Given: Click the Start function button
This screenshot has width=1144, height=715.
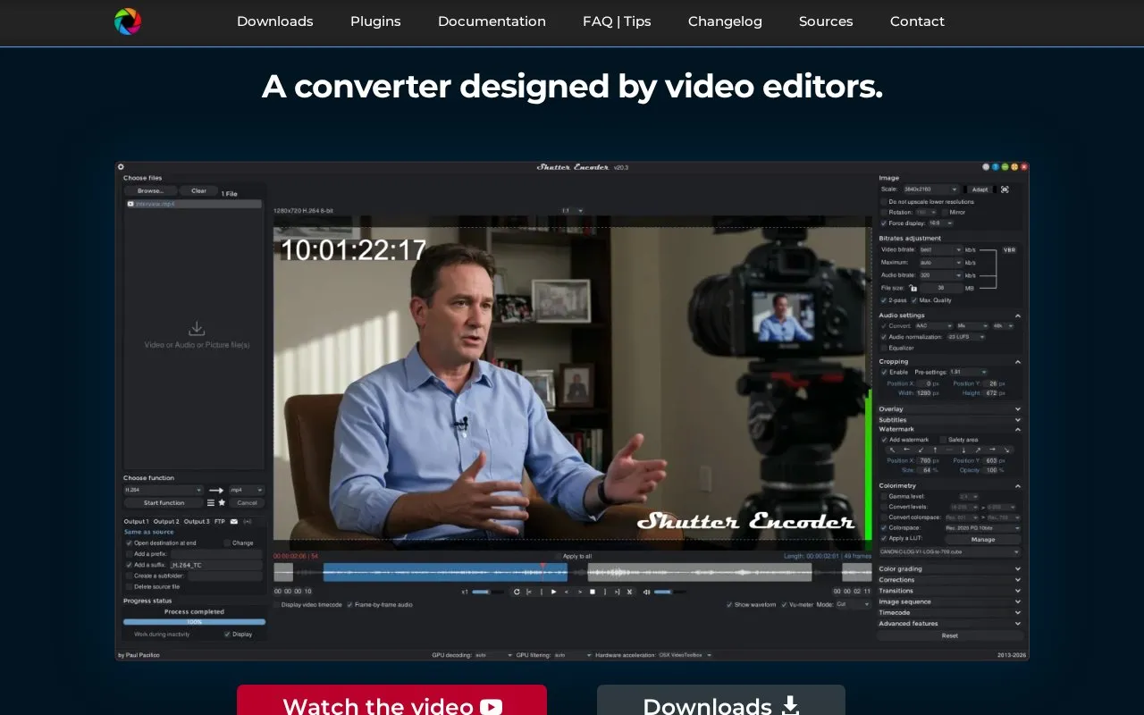Looking at the screenshot, I should [164, 502].
